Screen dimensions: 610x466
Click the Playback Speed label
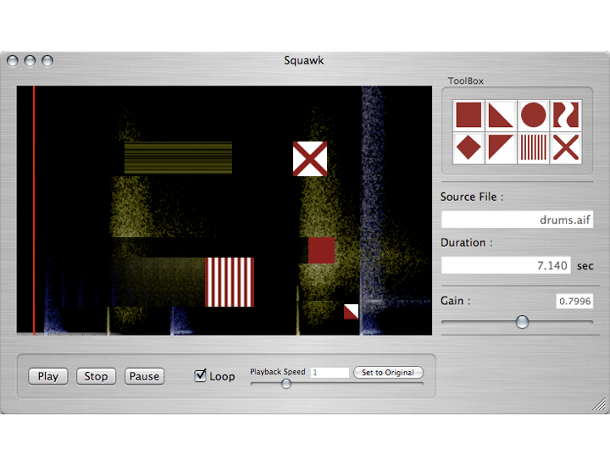pos(278,371)
